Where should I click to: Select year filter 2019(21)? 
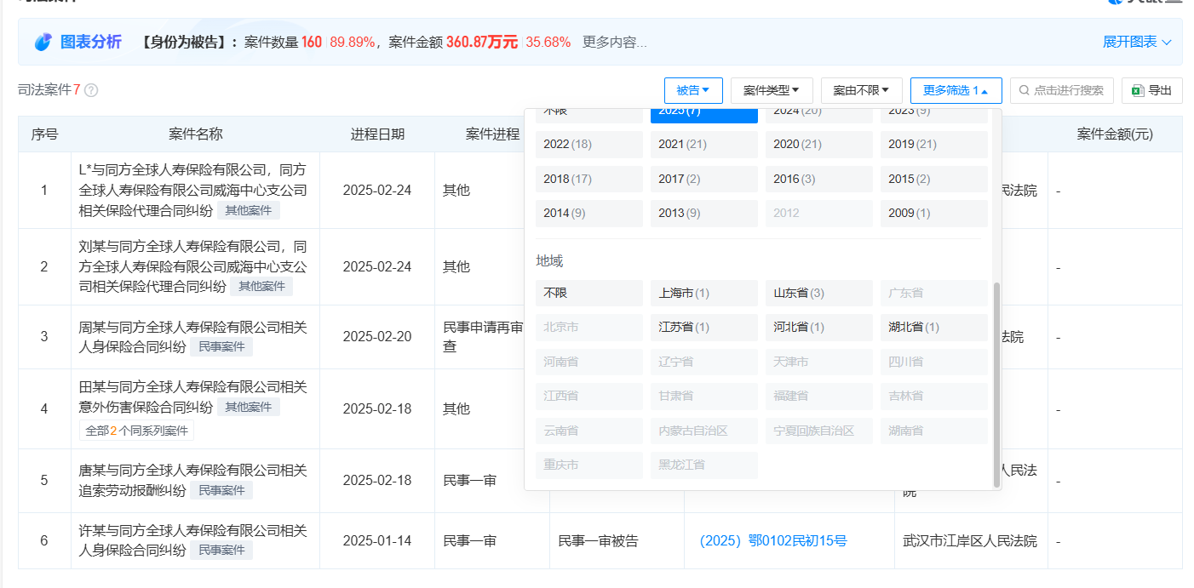pos(934,145)
